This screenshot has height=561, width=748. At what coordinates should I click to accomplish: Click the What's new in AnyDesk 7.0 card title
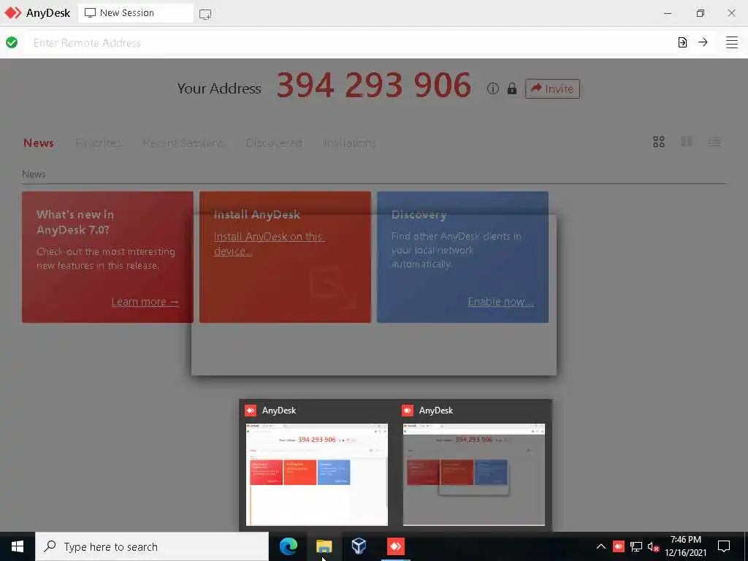pyautogui.click(x=75, y=222)
